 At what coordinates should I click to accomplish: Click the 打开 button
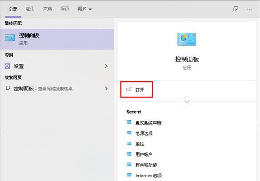137,90
